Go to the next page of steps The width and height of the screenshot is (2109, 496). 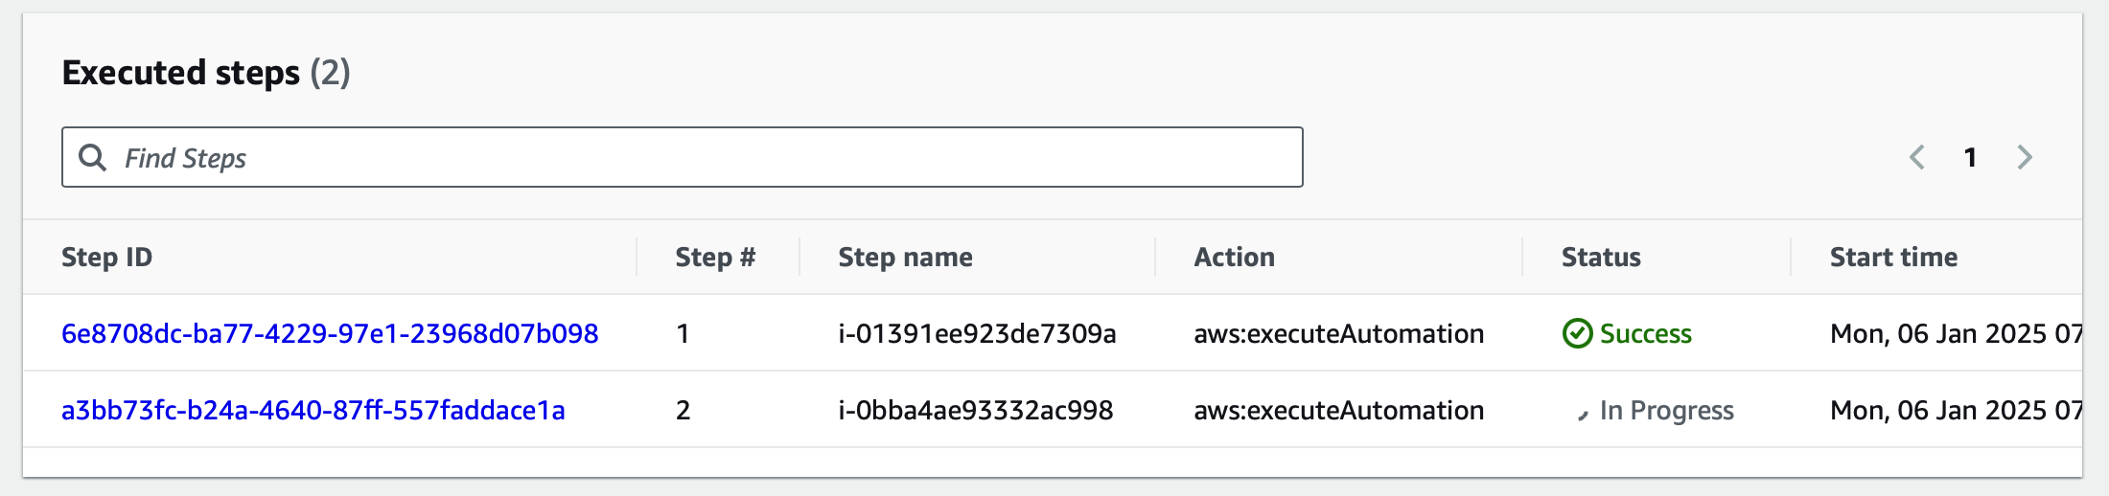point(2025,157)
